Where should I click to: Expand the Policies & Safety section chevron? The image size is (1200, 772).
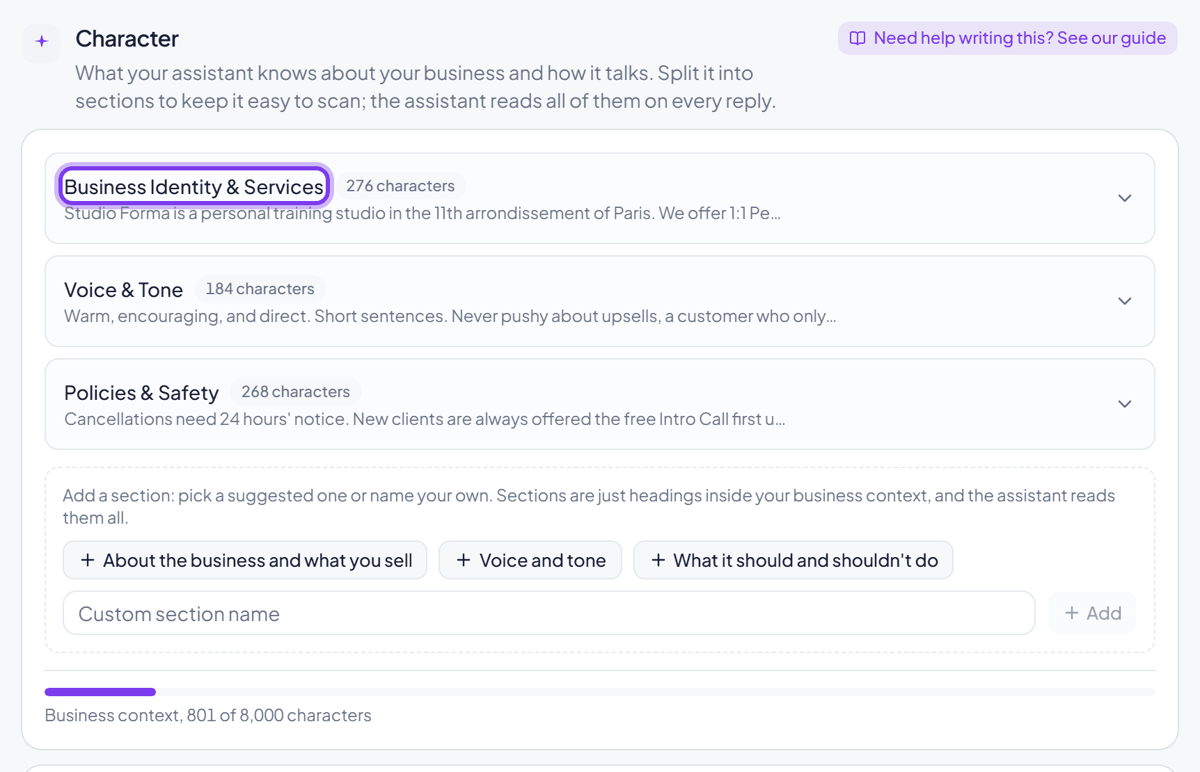[1125, 404]
